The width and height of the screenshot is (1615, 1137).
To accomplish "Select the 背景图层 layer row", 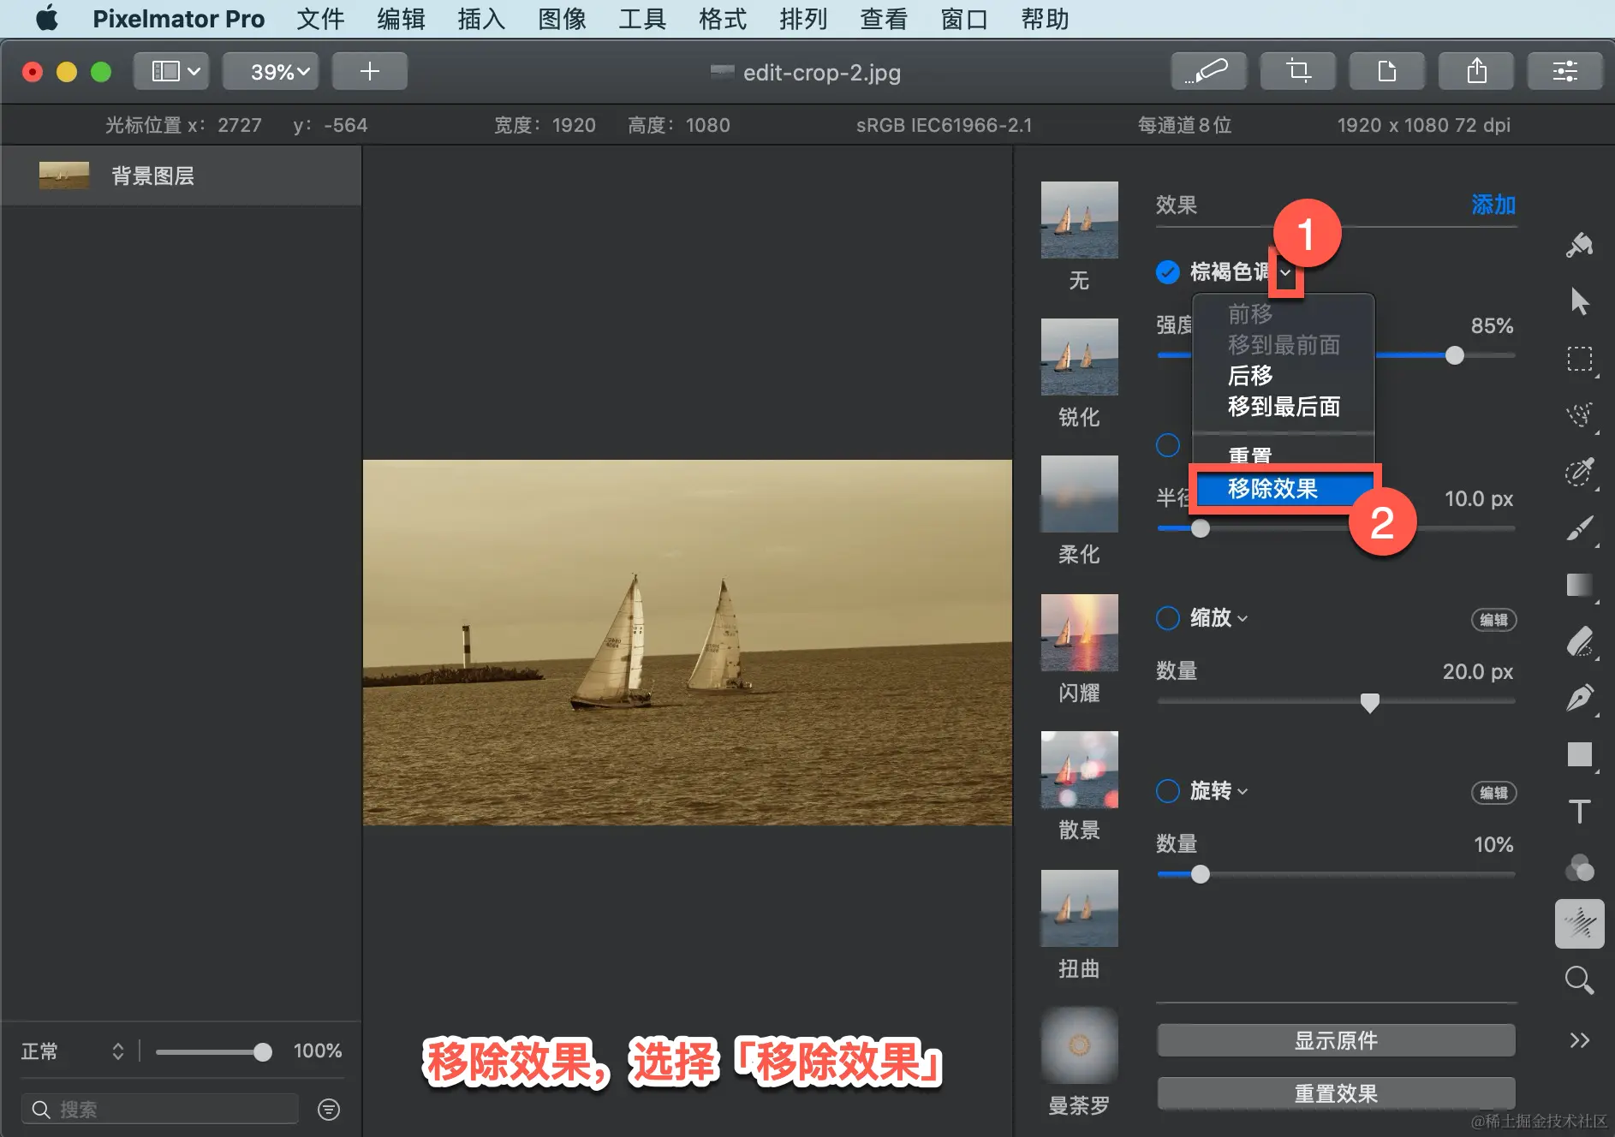I will pos(181,176).
